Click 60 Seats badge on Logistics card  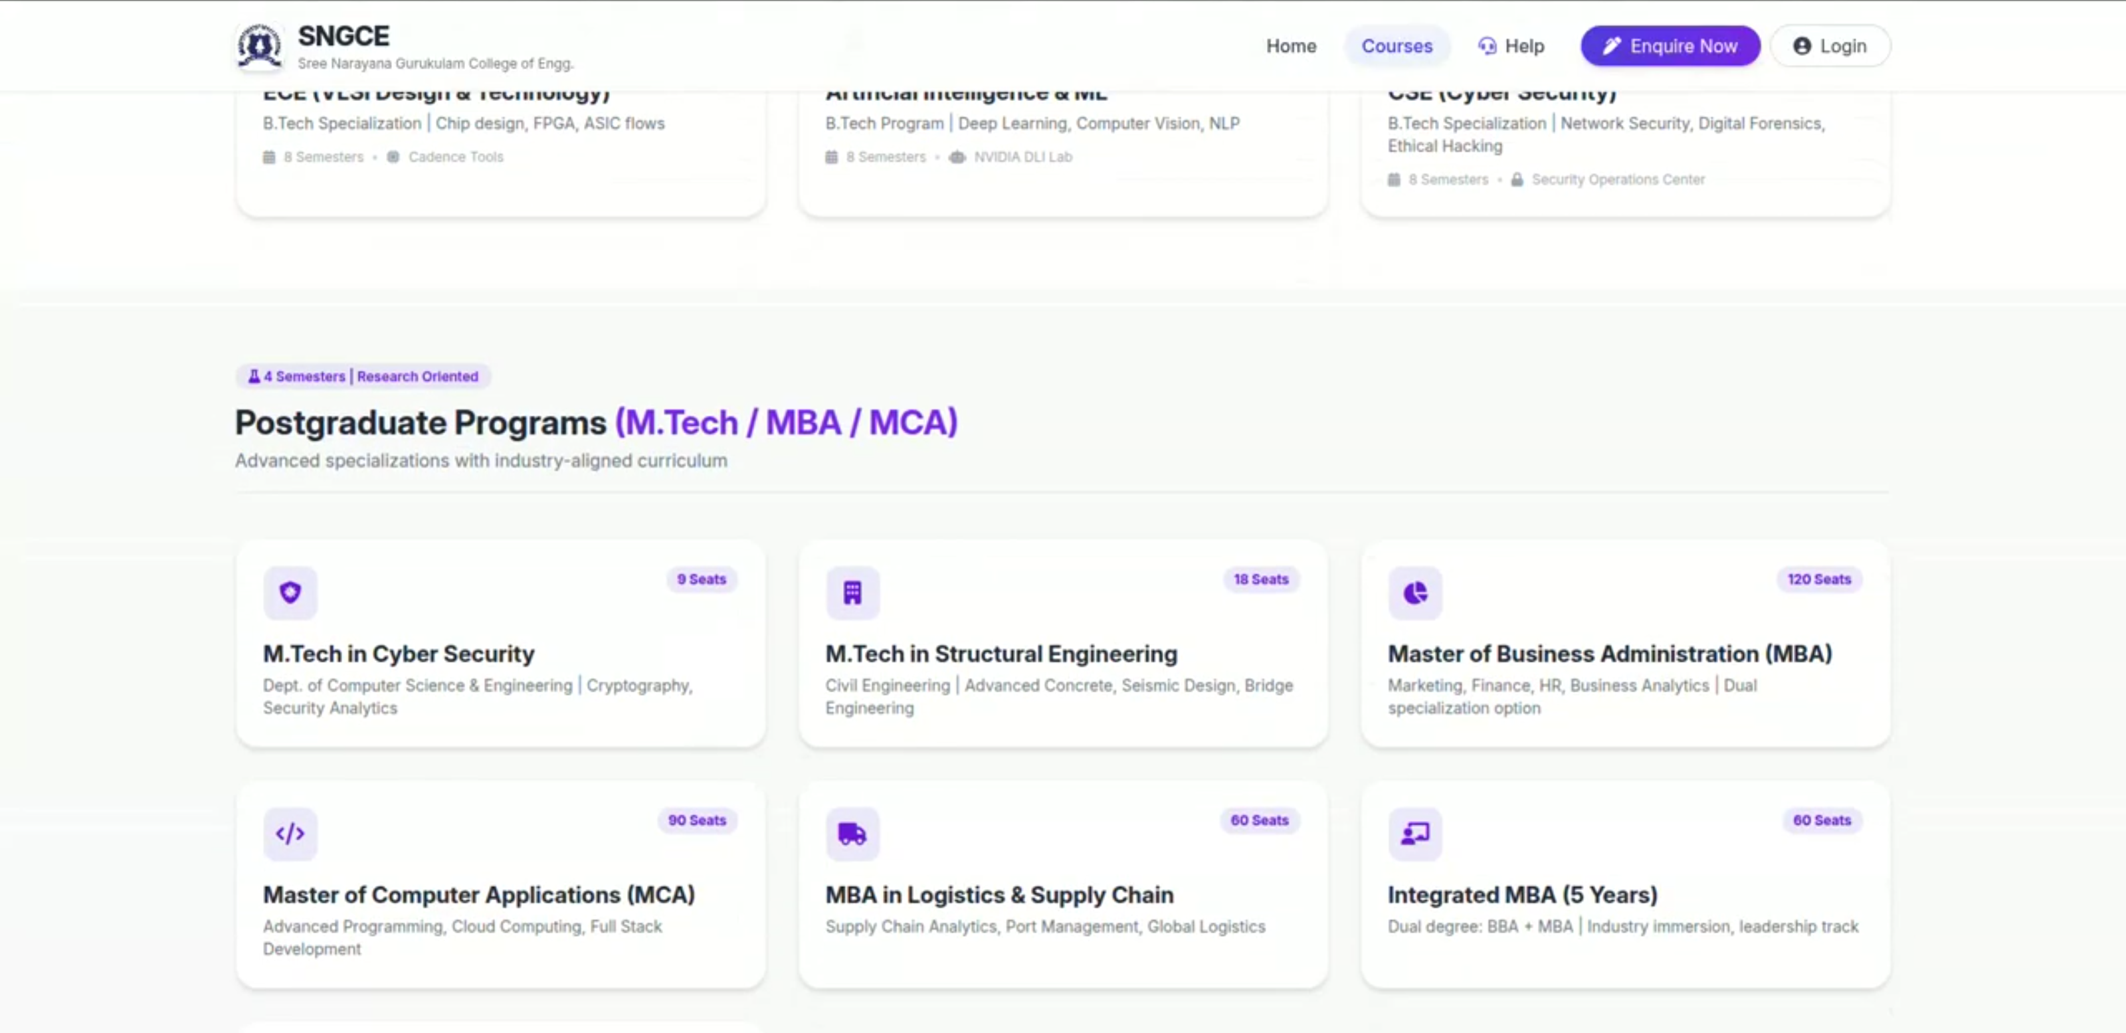[x=1260, y=820]
